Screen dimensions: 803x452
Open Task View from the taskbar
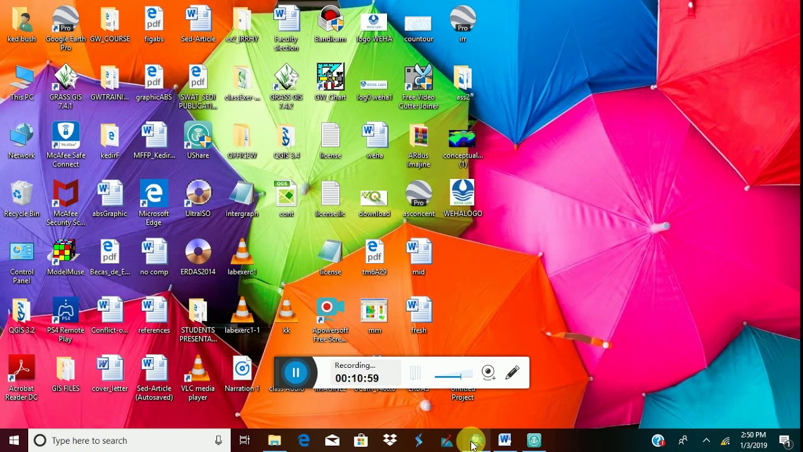245,440
